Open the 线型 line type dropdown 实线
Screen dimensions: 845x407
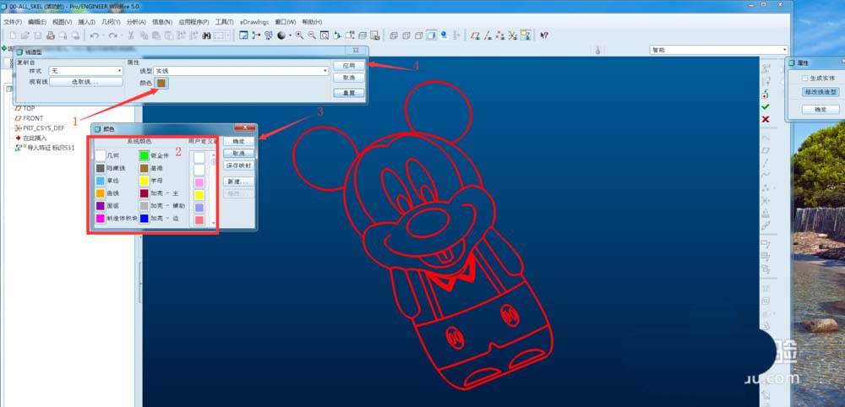point(241,71)
